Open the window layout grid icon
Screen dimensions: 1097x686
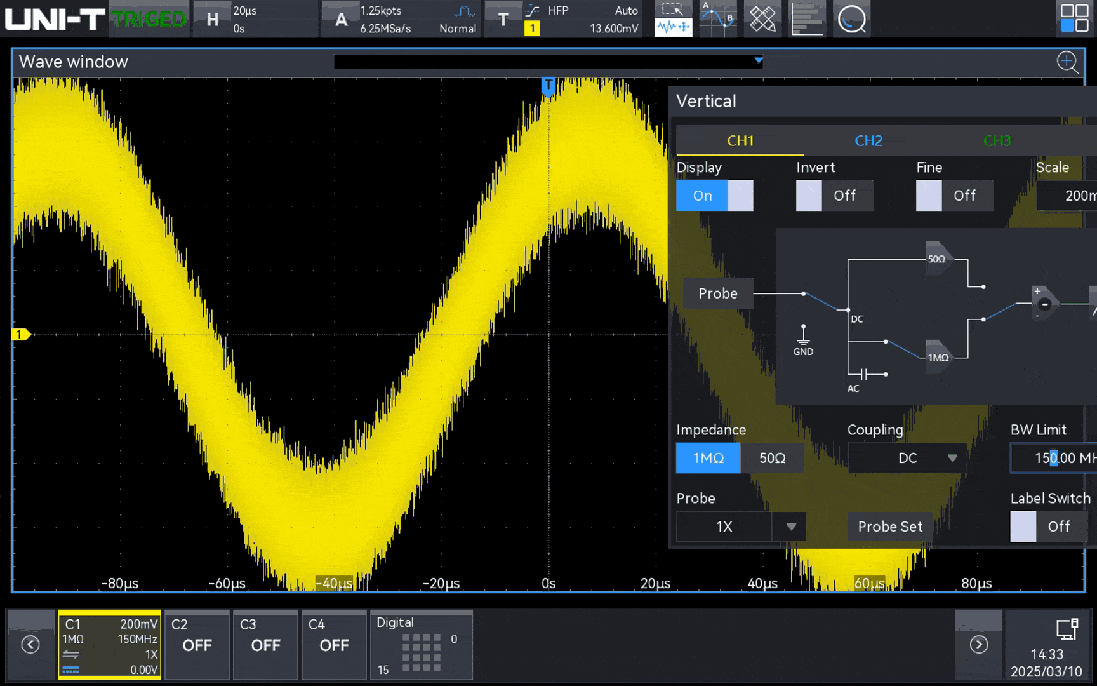click(1075, 18)
